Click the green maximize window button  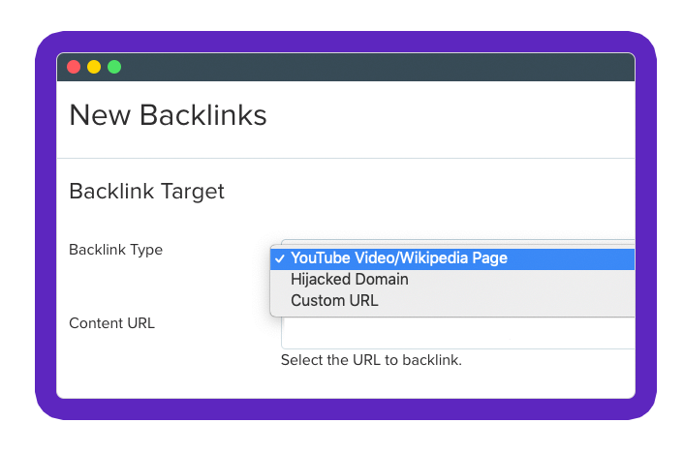click(x=114, y=67)
